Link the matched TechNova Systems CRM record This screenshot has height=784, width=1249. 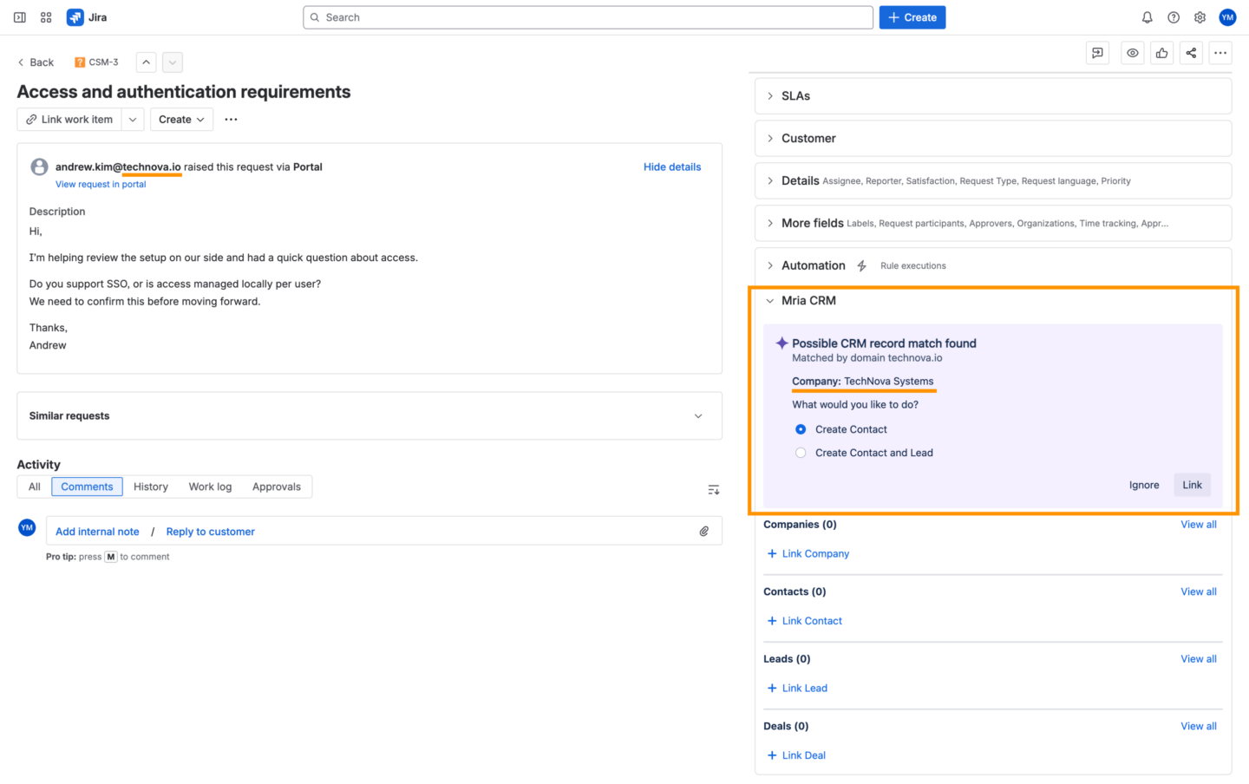tap(1192, 484)
